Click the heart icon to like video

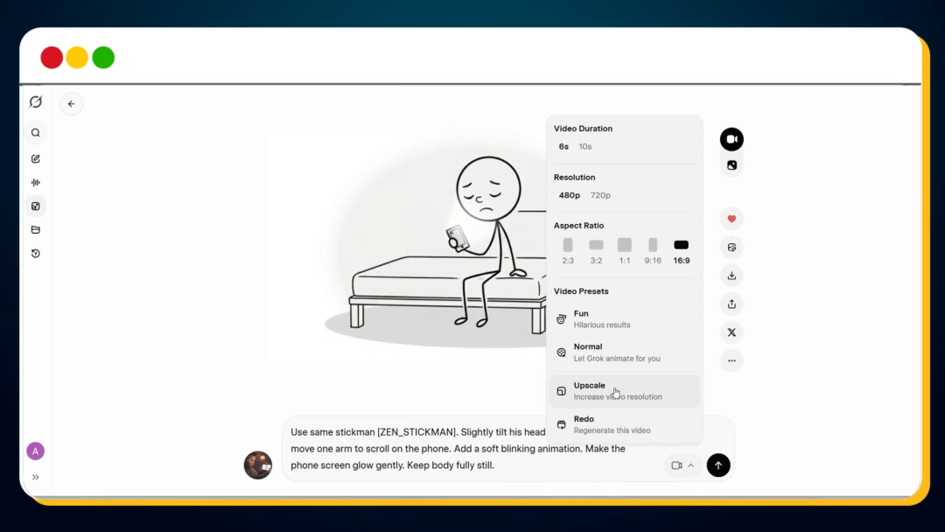click(731, 219)
